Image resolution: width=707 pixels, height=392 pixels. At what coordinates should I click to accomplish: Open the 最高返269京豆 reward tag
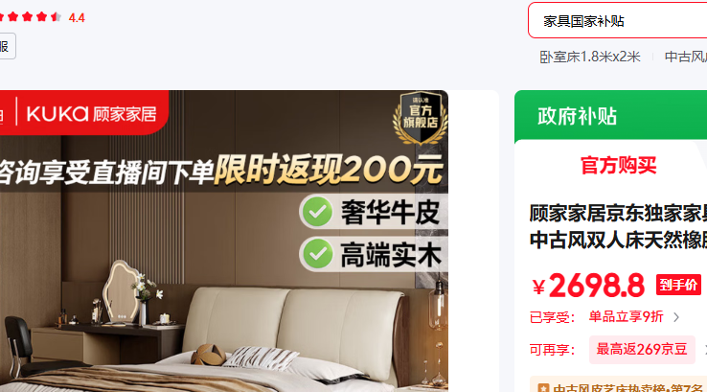pos(642,349)
